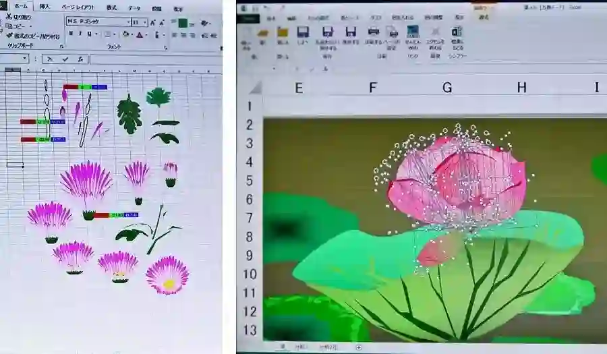Viewport: 607px width, 354px height.
Task: Select column F header in right window
Action: coord(372,88)
